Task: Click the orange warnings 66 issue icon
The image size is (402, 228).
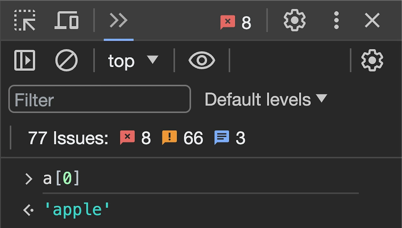Action: [x=169, y=137]
